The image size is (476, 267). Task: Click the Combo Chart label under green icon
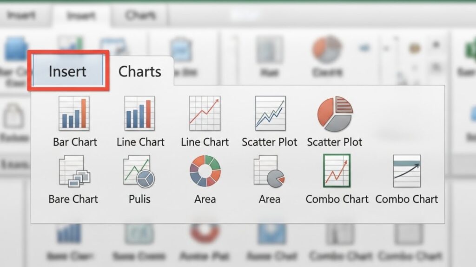click(x=337, y=199)
